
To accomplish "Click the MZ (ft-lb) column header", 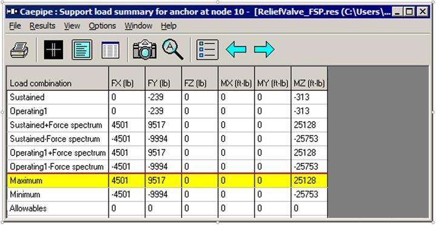I will (309, 79).
